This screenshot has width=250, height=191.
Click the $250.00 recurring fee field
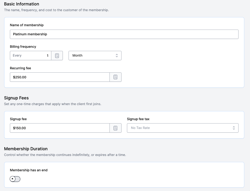60,77
